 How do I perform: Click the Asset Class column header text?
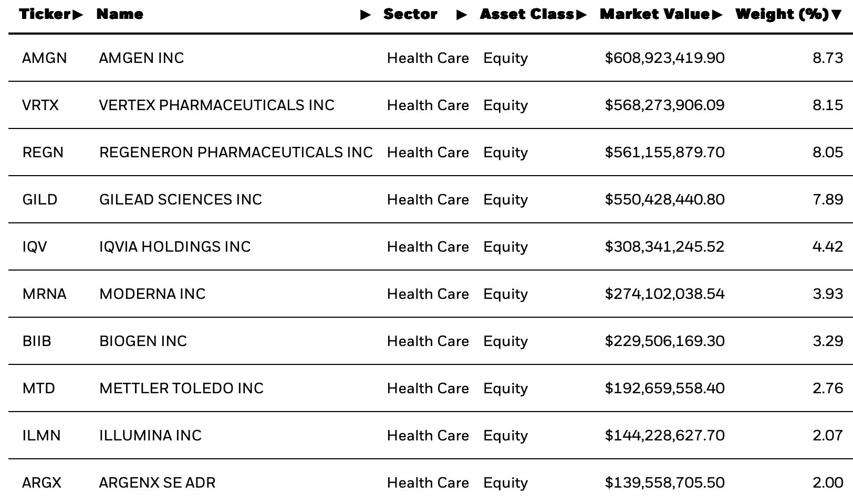pyautogui.click(x=527, y=14)
